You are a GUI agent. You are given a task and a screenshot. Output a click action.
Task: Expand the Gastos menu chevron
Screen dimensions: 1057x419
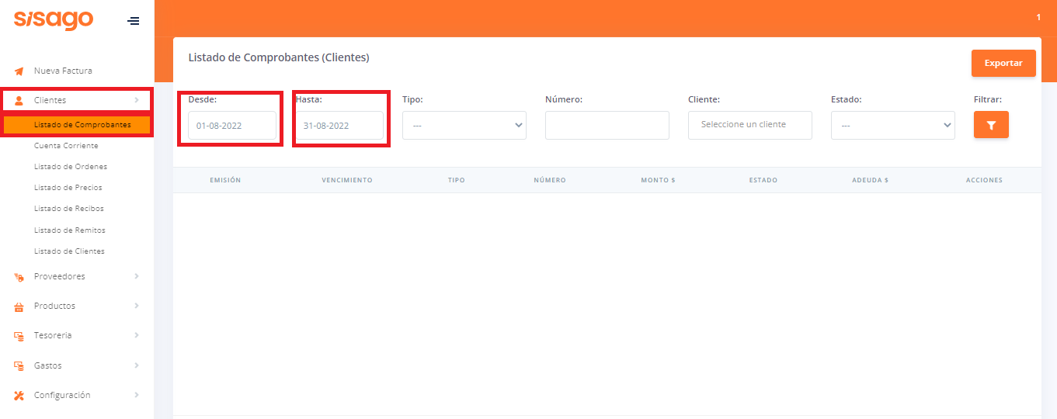point(137,365)
